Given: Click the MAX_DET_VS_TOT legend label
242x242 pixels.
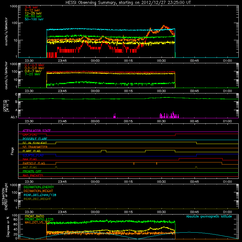Looking at the screenshot, I should [38, 222].
